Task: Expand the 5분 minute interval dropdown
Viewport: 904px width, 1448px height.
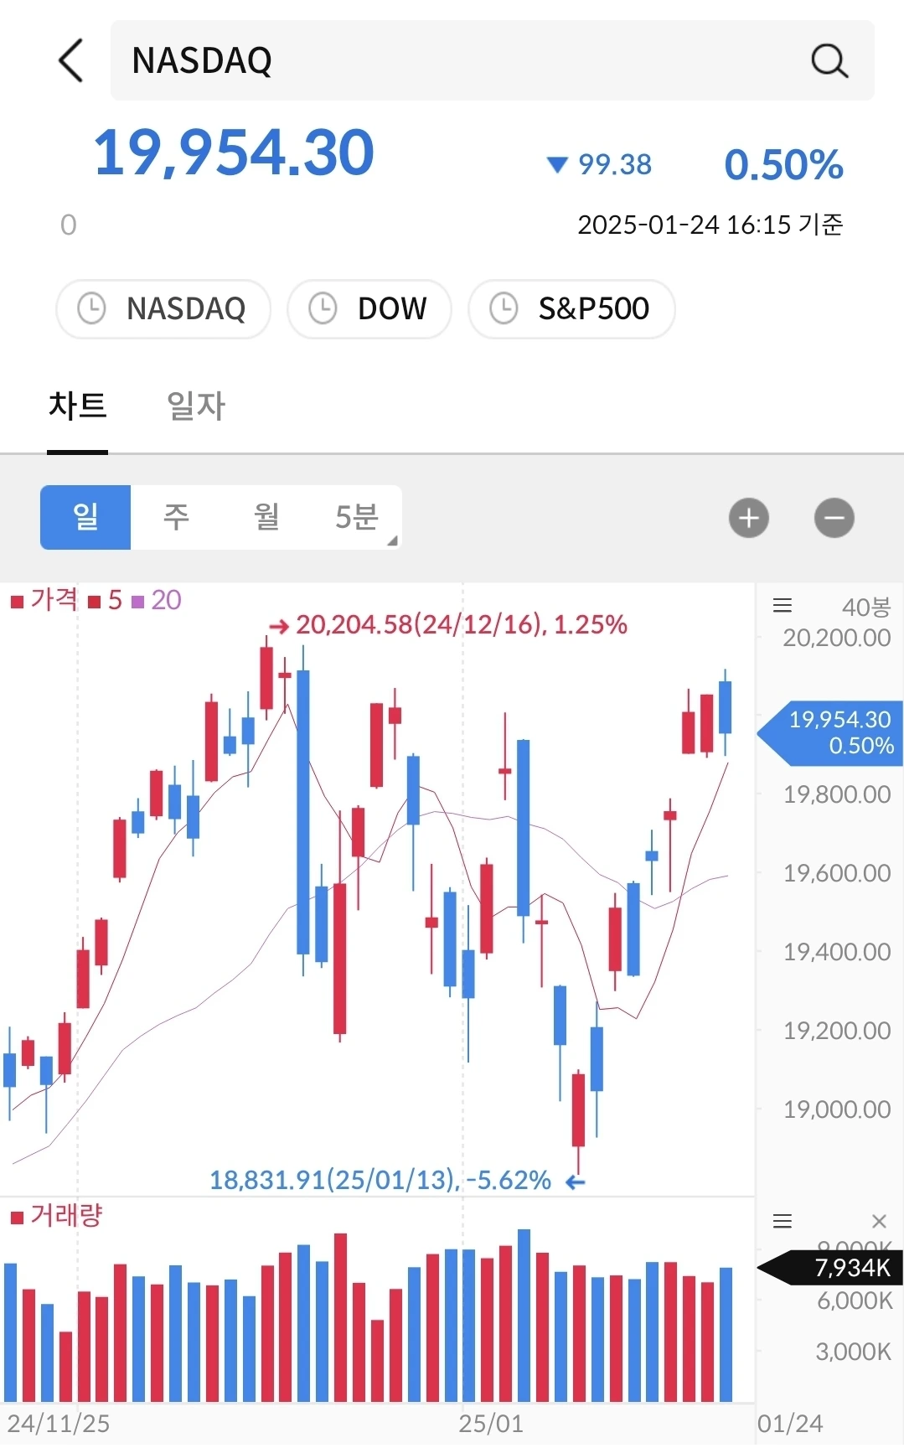Action: coord(358,517)
